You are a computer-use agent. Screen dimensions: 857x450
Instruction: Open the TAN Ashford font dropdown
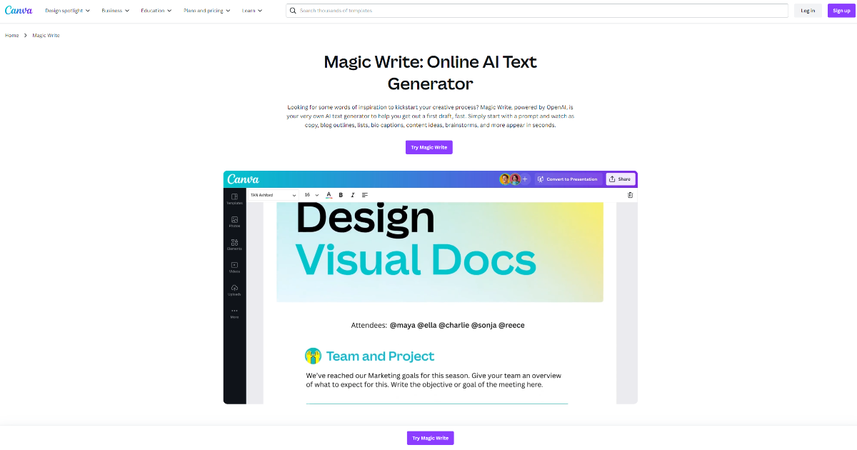[x=274, y=194]
